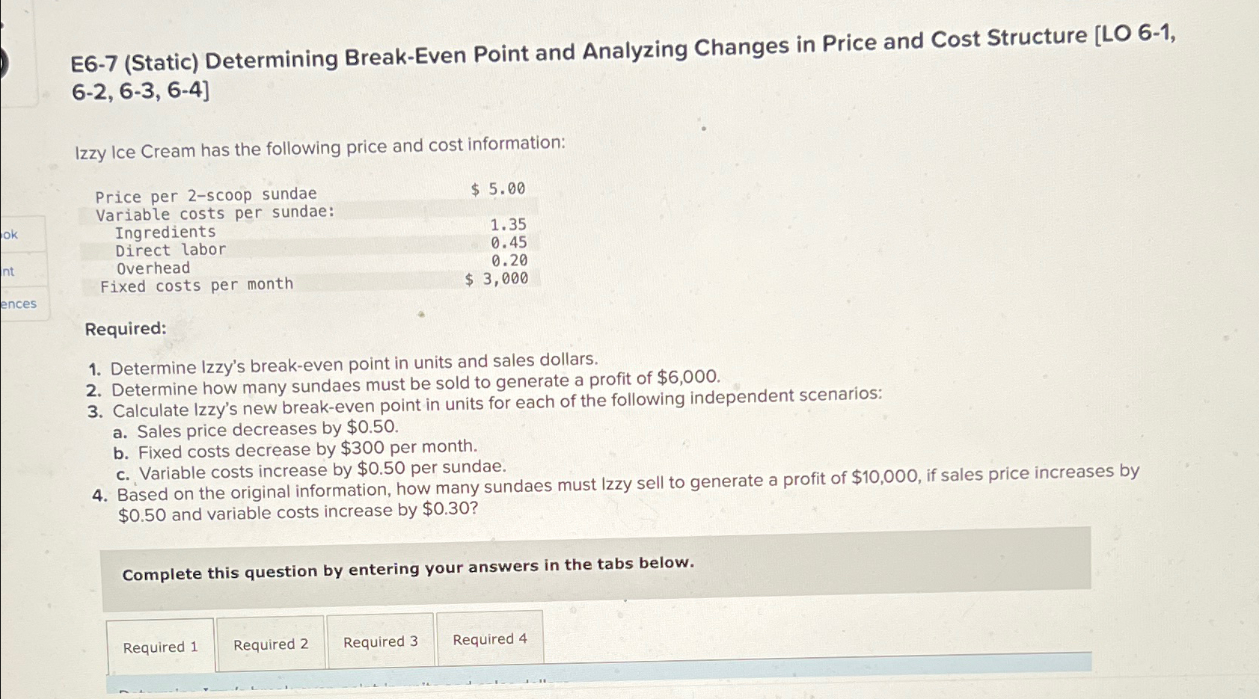This screenshot has width=1259, height=699.
Task: Open the Required 3 tab
Action: pyautogui.click(x=382, y=641)
